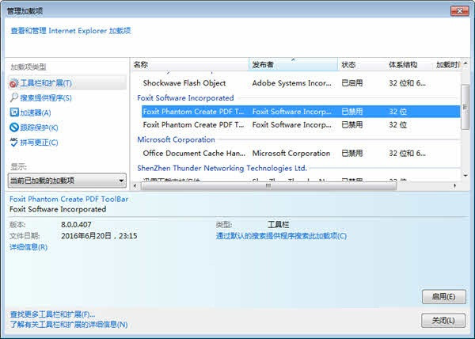
Task: Click Adobe Systems Incor... publisher cell
Action: pos(291,83)
